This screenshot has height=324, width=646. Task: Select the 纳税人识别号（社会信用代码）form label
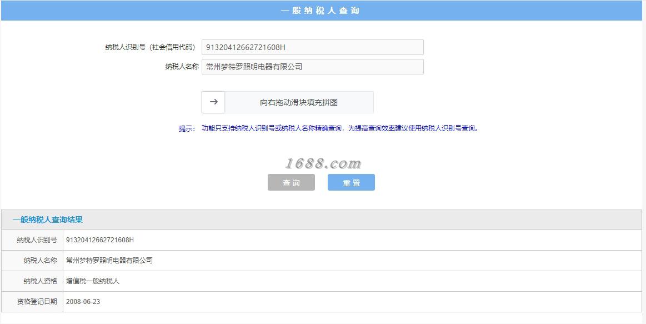pos(151,47)
